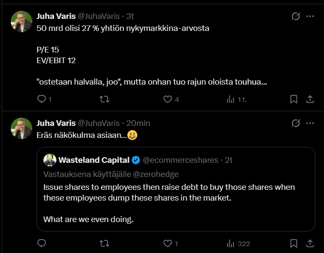Like the tweet with 1 like
The width and height of the screenshot is (324, 253).
click(x=168, y=244)
